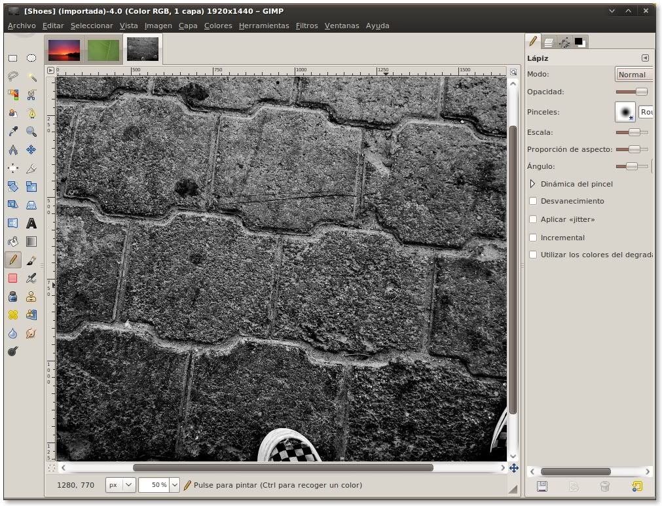Screen dimensions: 662x506
Task: Select the Text tool
Action: [31, 223]
